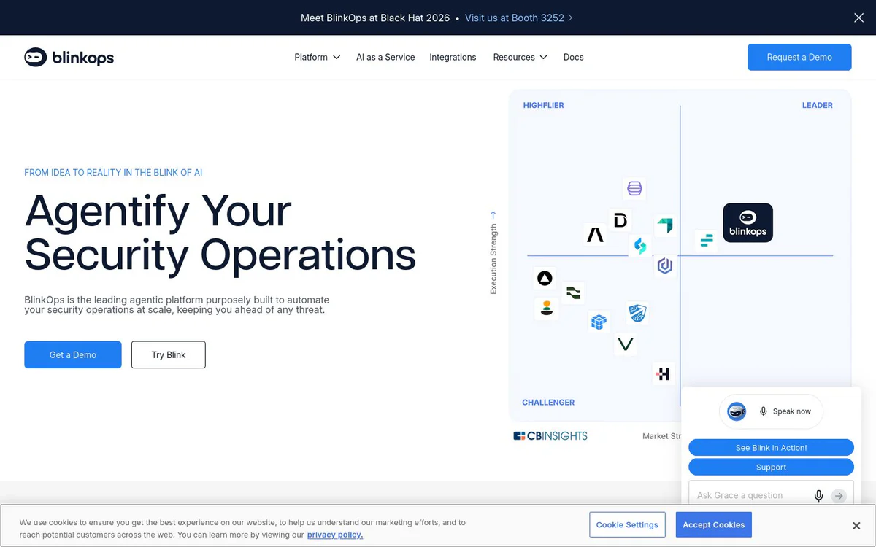Click the black circle triangle logo on the chart
Screen dimensions: 876x547
coord(545,278)
